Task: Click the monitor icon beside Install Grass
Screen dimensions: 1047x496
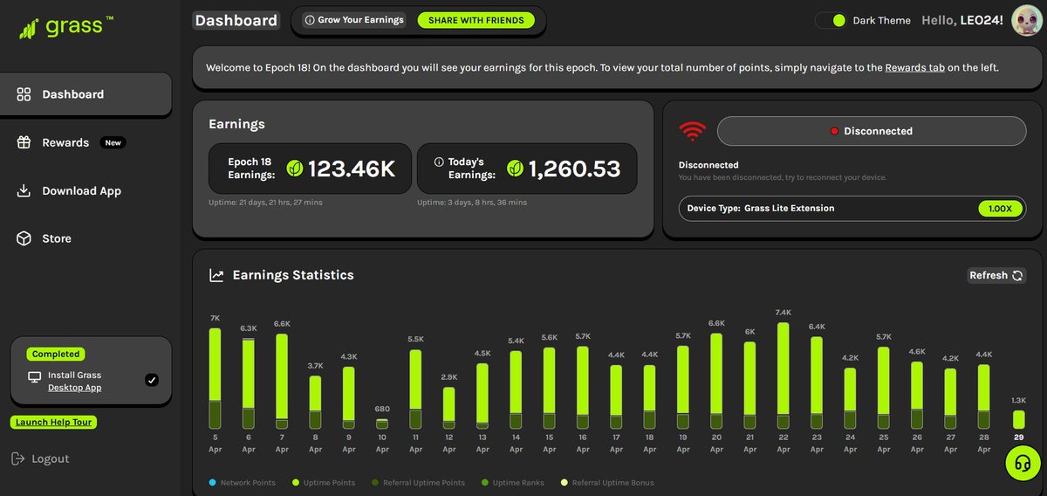Action: tap(35, 377)
